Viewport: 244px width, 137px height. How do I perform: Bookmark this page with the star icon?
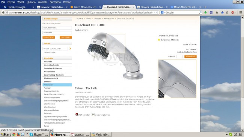click(x=222, y=12)
